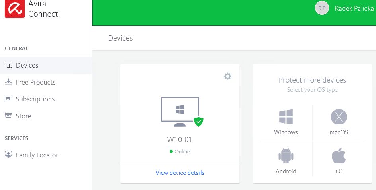Click the Avira red logo icon

[15, 9]
